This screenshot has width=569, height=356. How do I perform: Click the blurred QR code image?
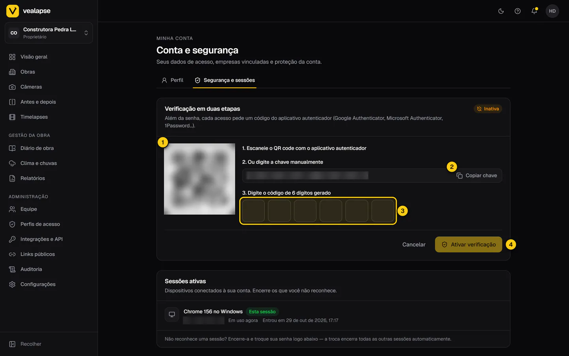pos(200,179)
